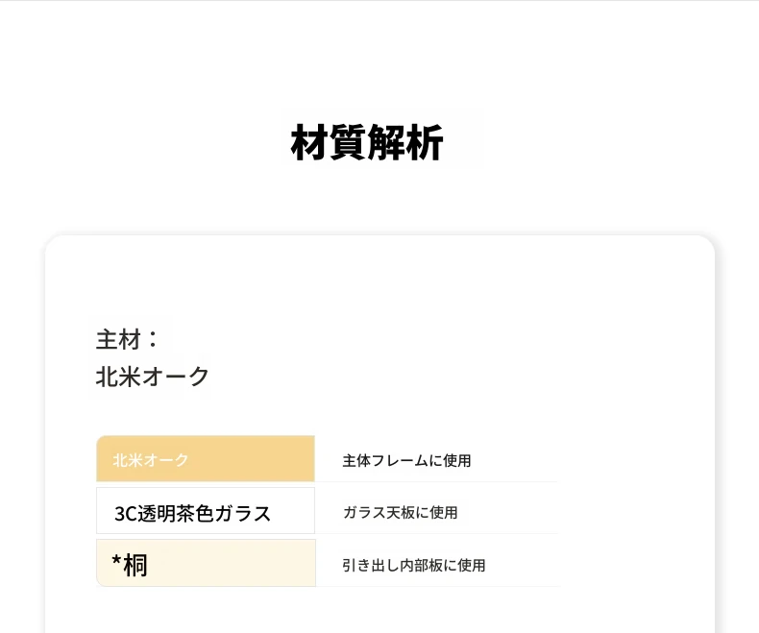Click the 主体フレームに使用 description
Image resolution: width=759 pixels, height=633 pixels.
pos(406,460)
